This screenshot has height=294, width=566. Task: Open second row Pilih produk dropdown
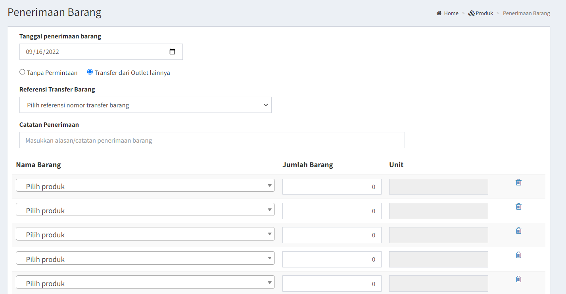[x=145, y=210]
